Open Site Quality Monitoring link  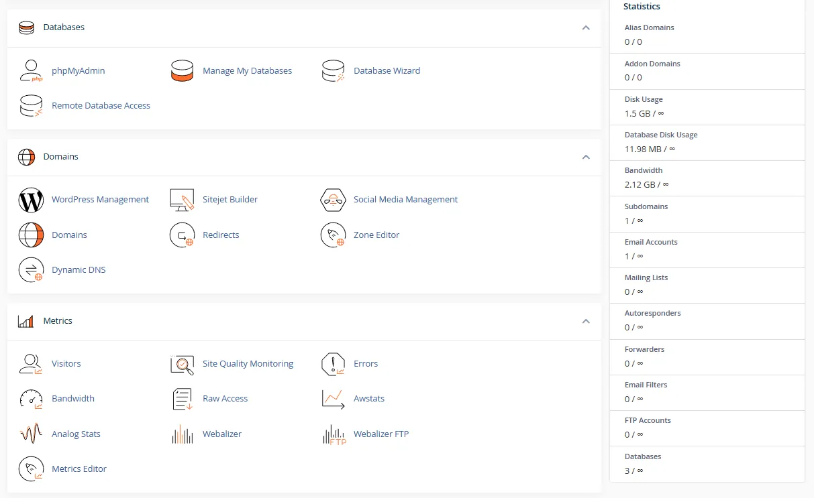point(248,364)
